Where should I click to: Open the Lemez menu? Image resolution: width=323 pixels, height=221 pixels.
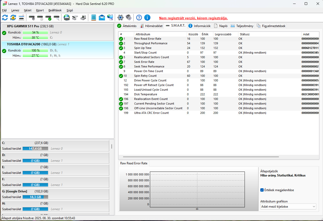(x=15, y=10)
